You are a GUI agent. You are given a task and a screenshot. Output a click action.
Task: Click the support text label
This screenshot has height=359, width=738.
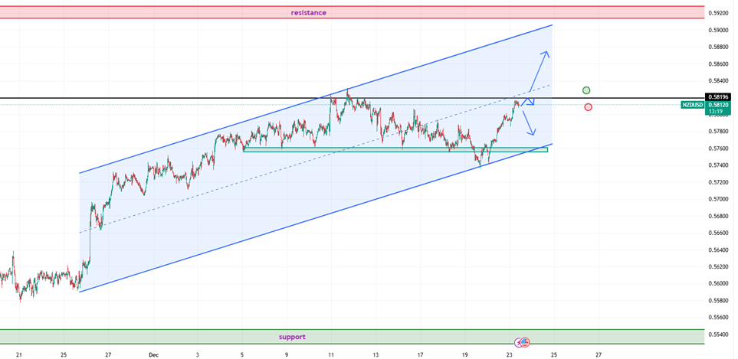coord(292,337)
